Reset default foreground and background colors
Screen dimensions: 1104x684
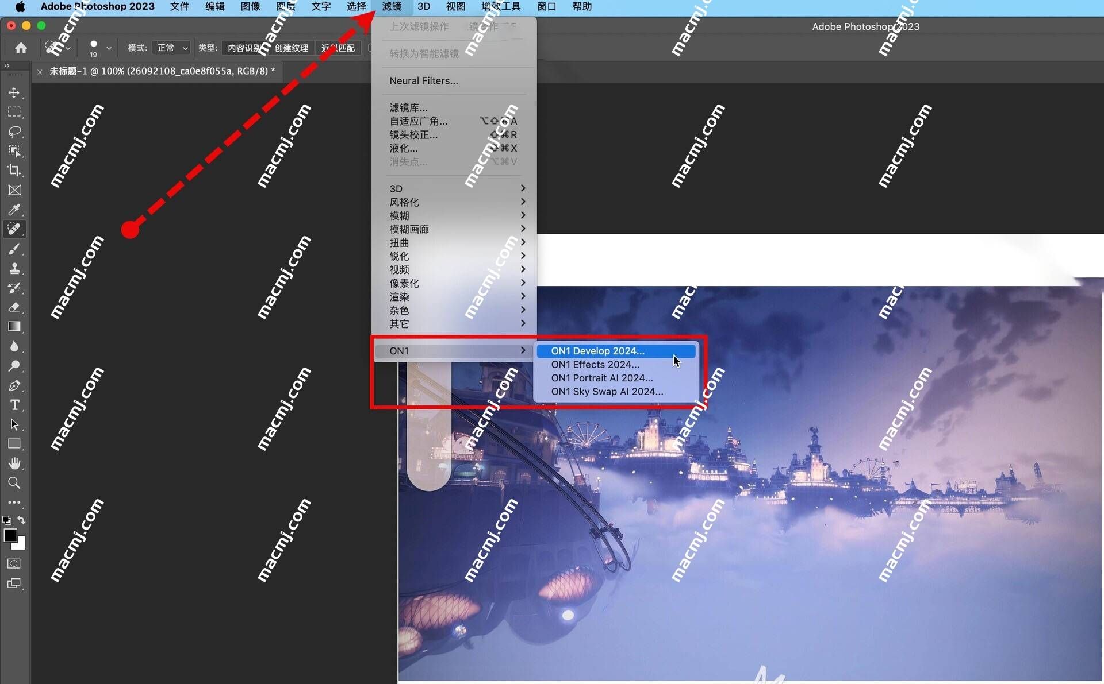tap(6, 520)
